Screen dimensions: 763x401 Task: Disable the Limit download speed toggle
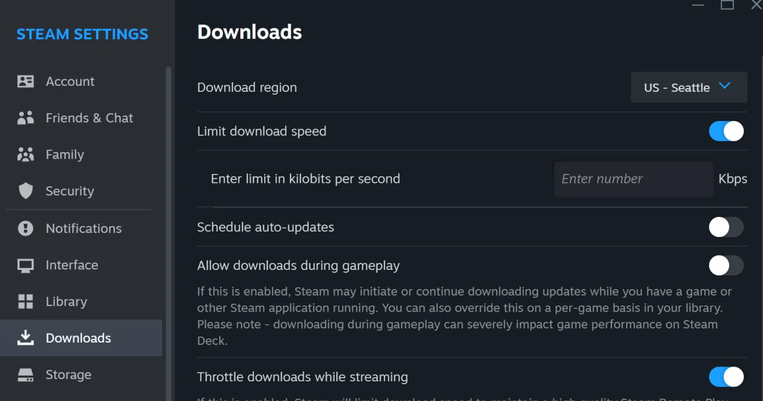point(726,131)
